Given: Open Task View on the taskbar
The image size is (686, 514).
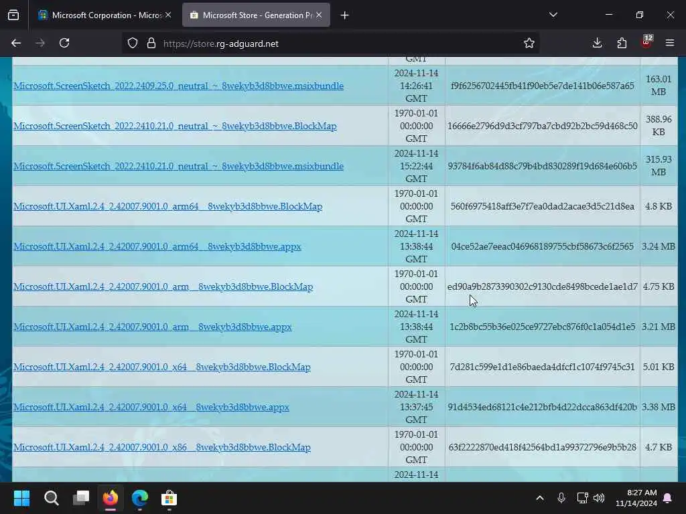Looking at the screenshot, I should [81, 498].
